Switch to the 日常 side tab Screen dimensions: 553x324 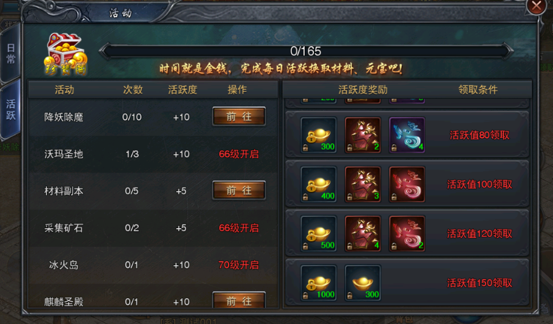tap(11, 54)
